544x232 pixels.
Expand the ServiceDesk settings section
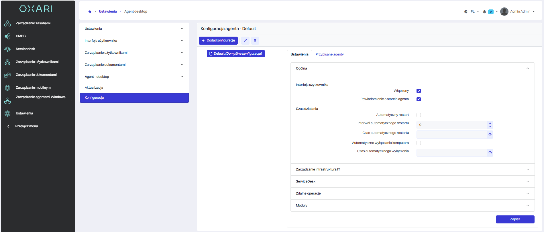[x=412, y=182]
